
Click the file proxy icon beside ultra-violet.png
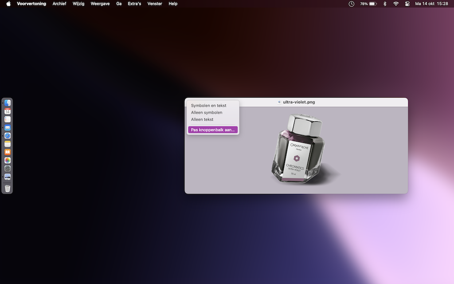(x=279, y=102)
